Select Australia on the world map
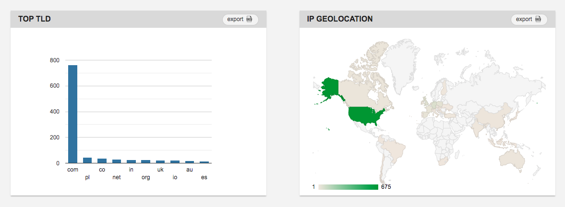Screen dimensions: 565x207 click(511, 159)
